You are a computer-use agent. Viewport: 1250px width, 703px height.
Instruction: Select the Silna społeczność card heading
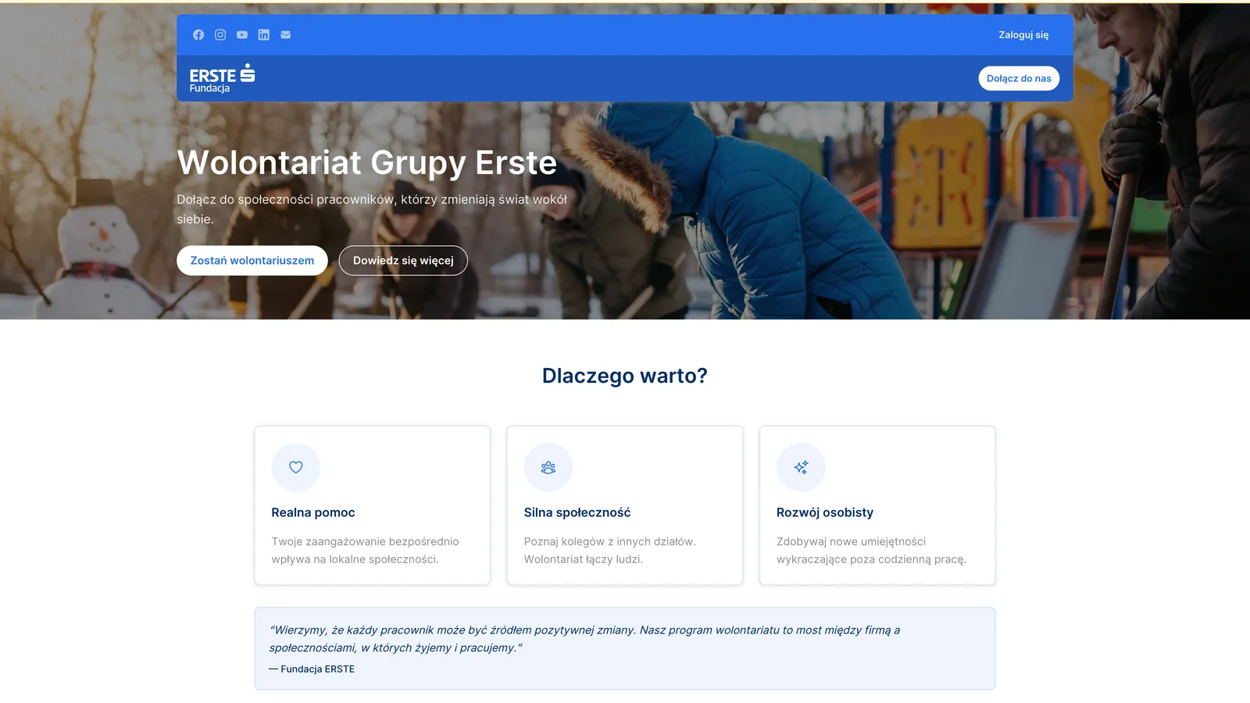[577, 512]
